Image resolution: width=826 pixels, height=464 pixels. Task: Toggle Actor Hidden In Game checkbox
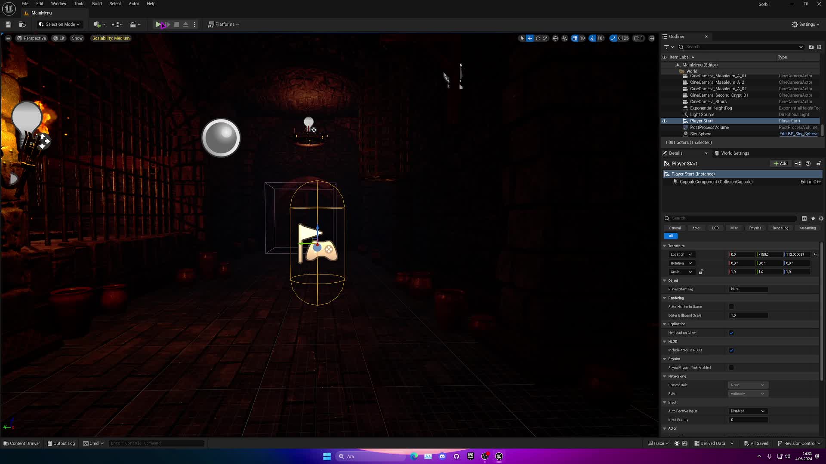[731, 306]
